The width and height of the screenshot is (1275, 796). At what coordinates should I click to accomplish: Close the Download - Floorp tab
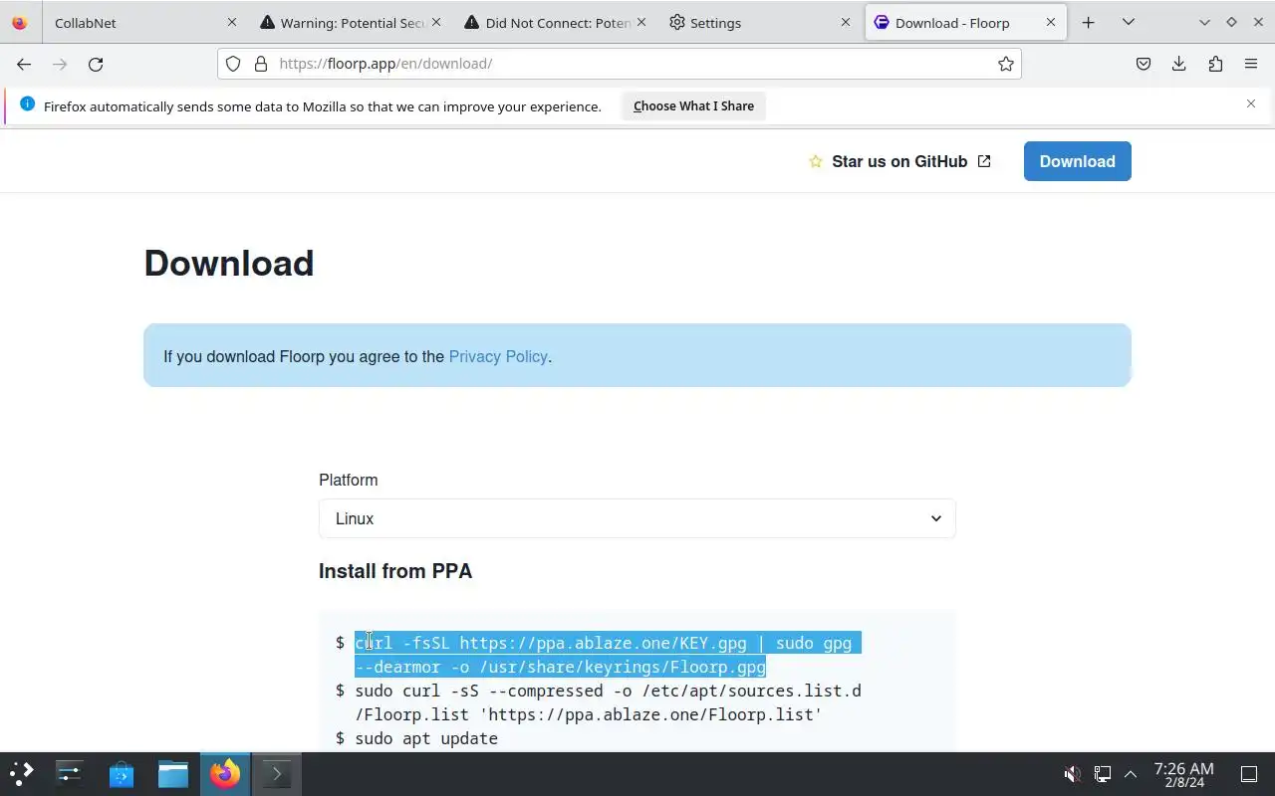(x=1050, y=22)
